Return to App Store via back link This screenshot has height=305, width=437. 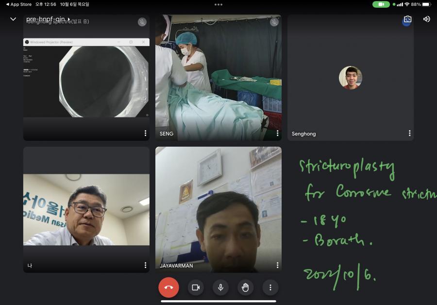pyautogui.click(x=18, y=4)
